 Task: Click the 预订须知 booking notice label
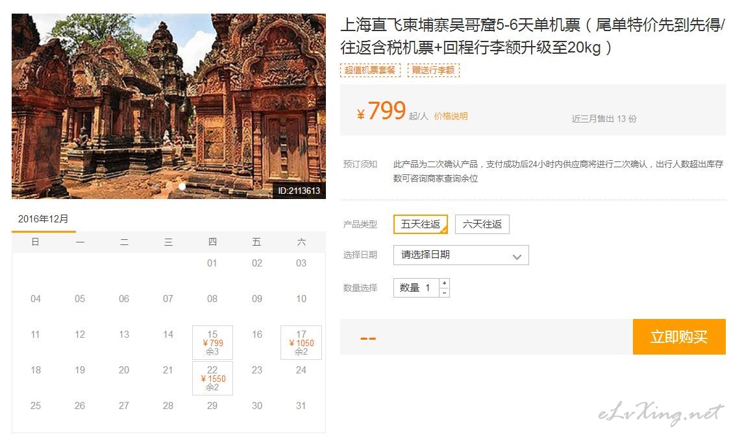[x=360, y=164]
